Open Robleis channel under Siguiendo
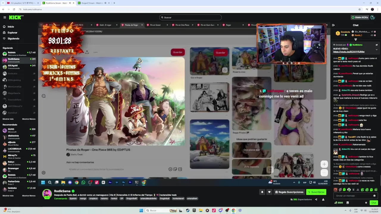This screenshot has height=214, width=381. coord(19,54)
